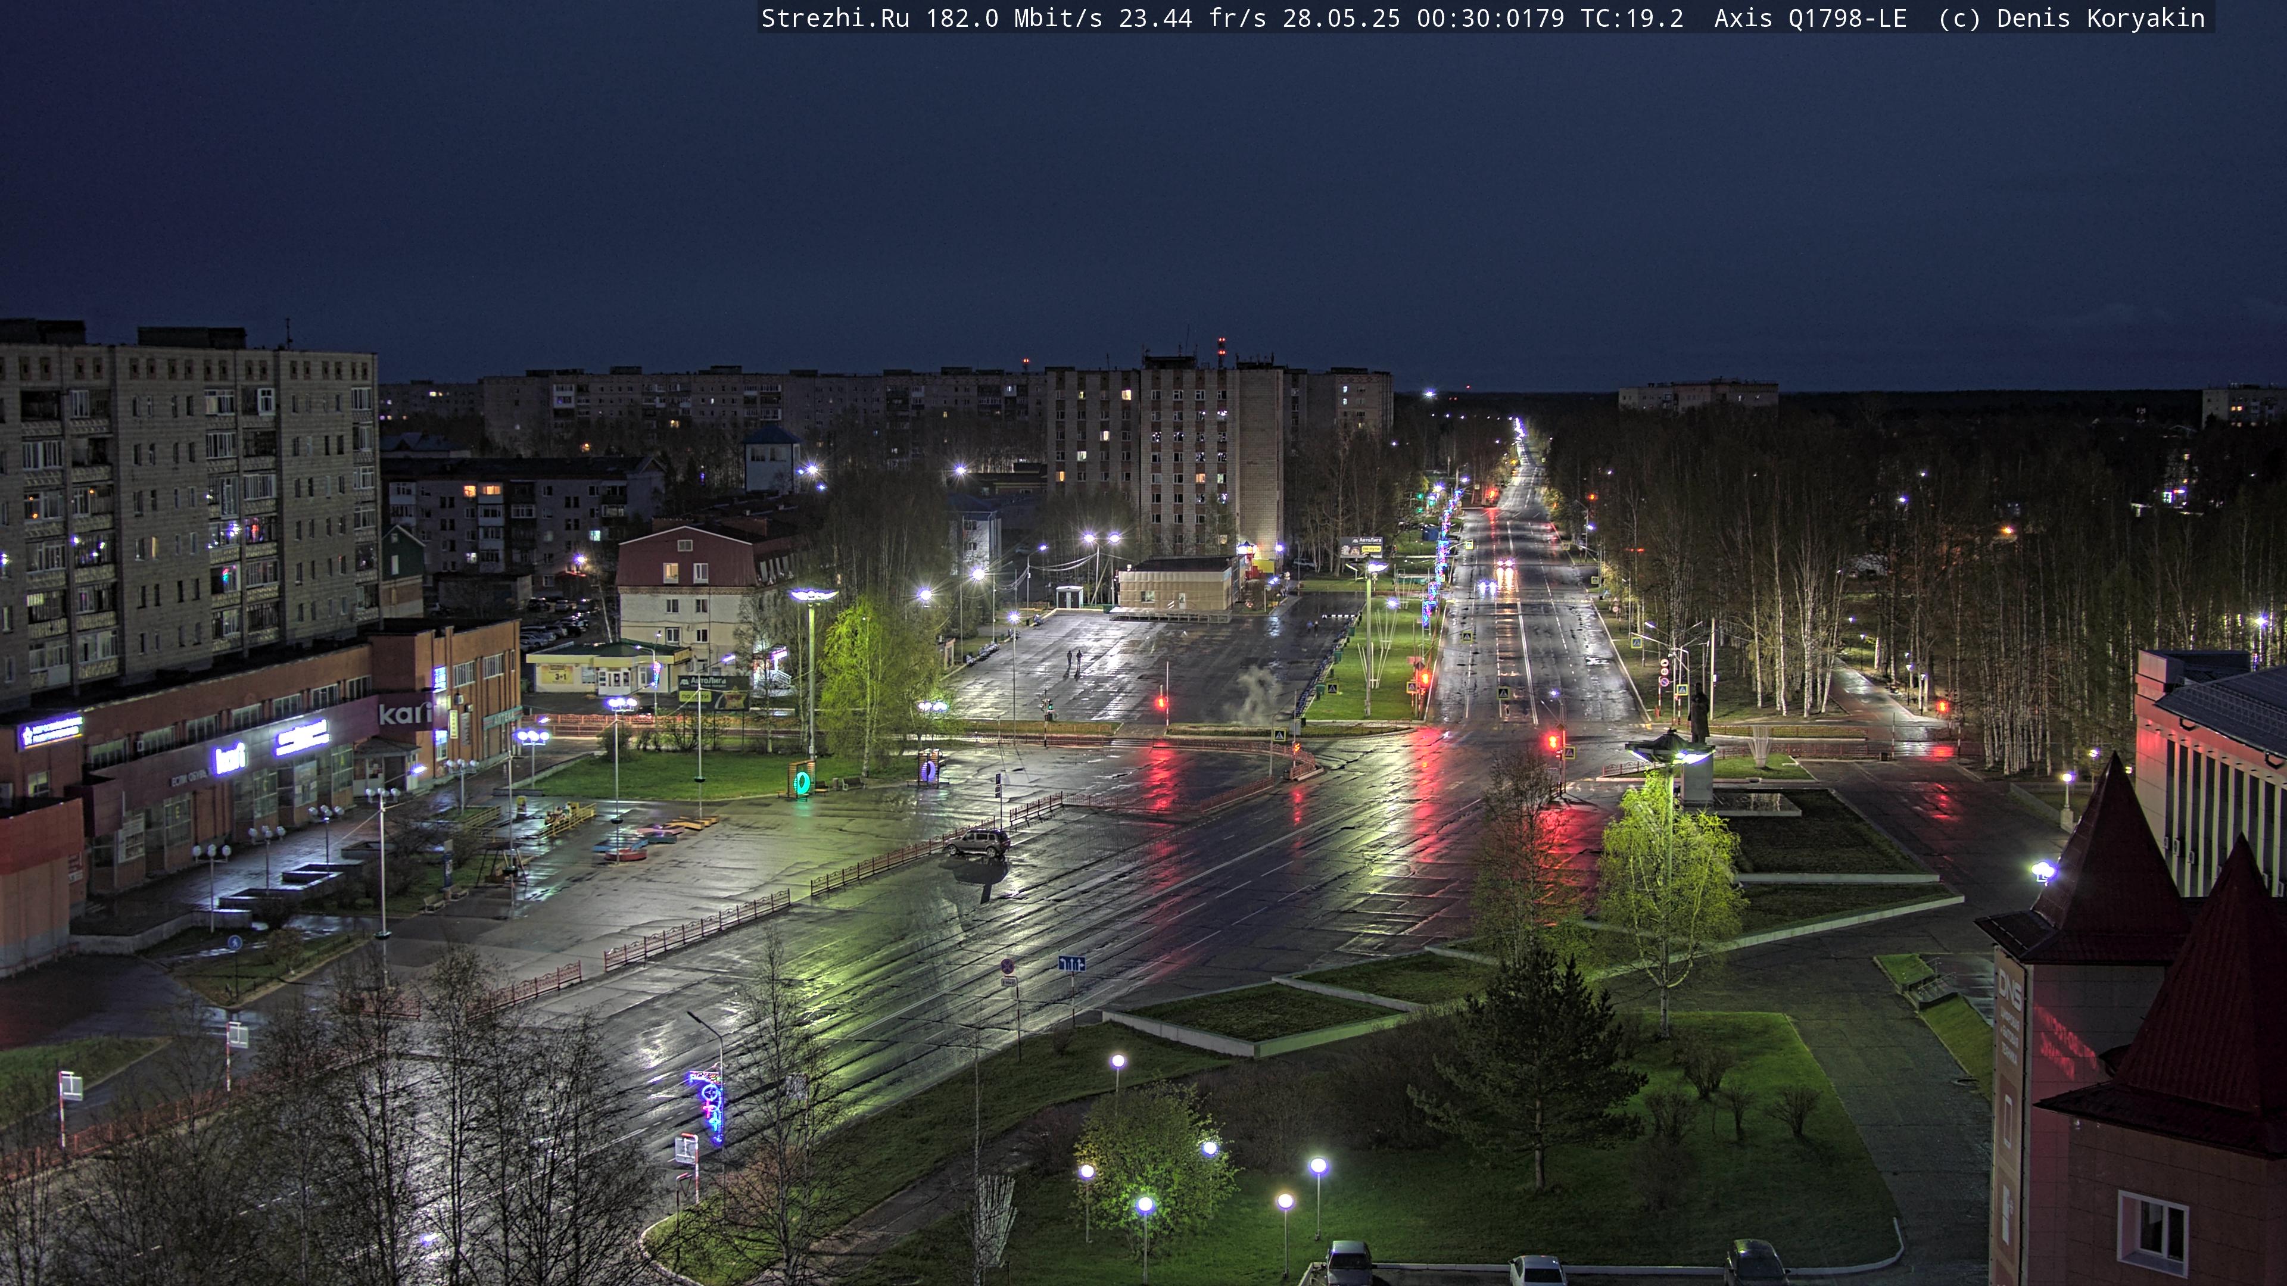Click the "23.44 fr/s" frame rate readout
2287x1286 pixels.
click(1192, 18)
